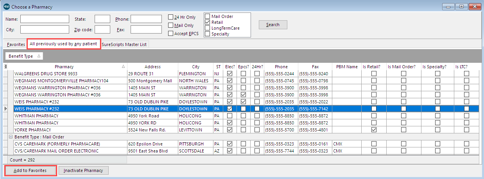Check the Mail Order filter option
Viewport: 484px width, 179px height.
pyautogui.click(x=208, y=16)
